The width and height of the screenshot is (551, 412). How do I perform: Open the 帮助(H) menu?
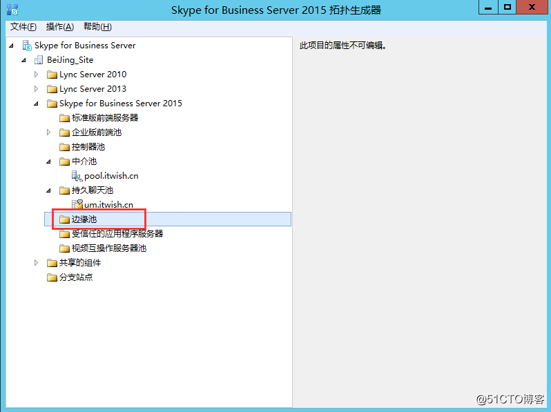[97, 27]
